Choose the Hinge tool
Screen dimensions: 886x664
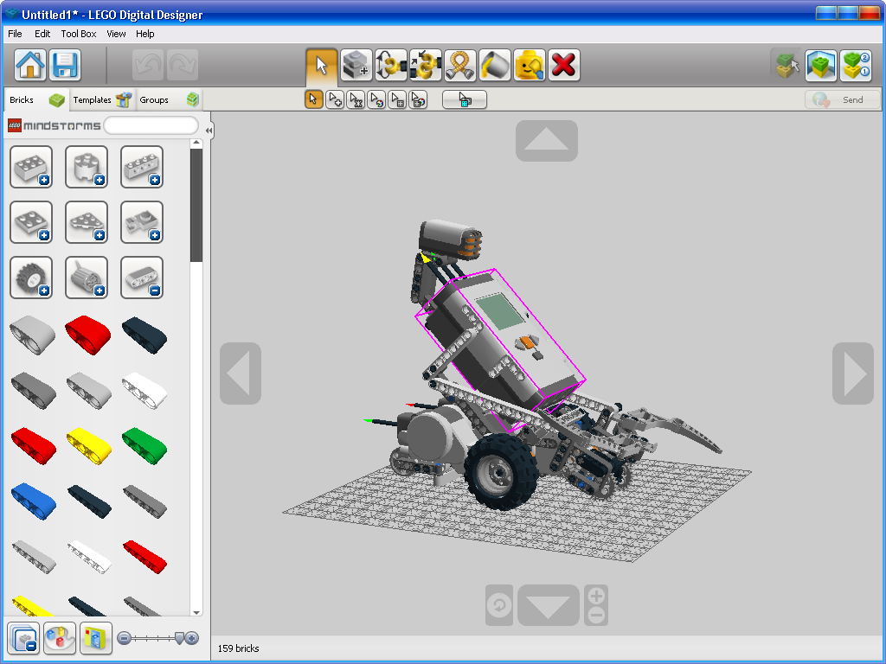pyautogui.click(x=391, y=65)
